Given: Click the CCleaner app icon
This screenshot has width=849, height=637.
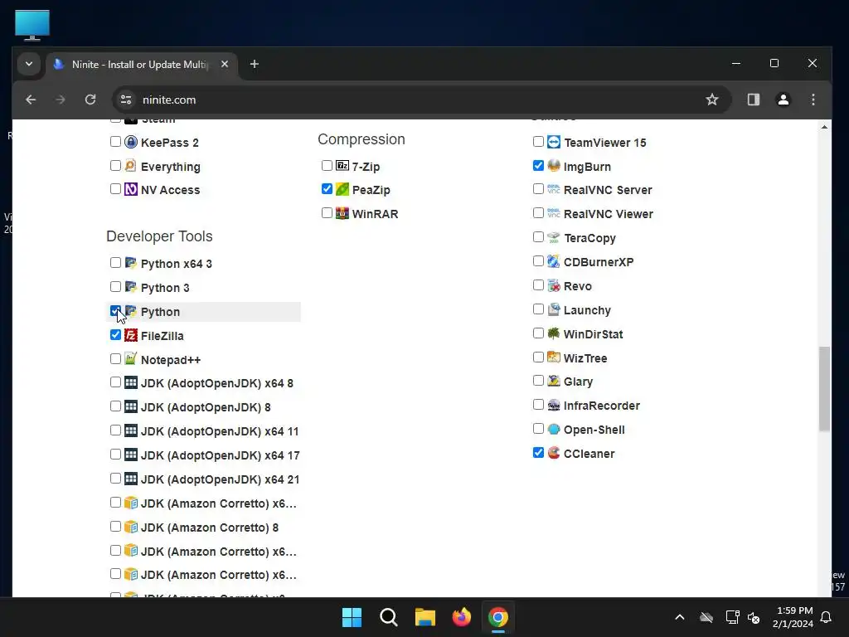Looking at the screenshot, I should [553, 453].
